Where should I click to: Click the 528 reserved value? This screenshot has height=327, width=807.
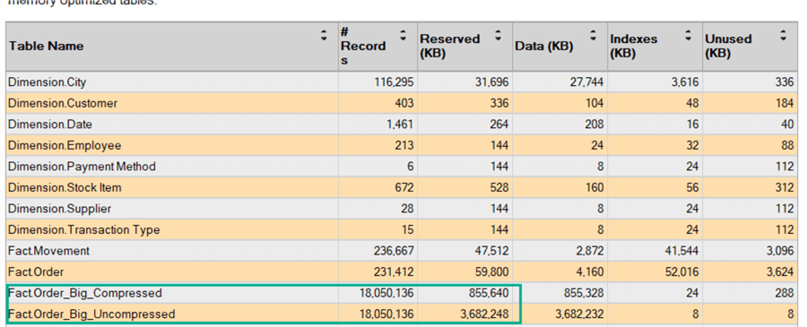click(x=499, y=187)
